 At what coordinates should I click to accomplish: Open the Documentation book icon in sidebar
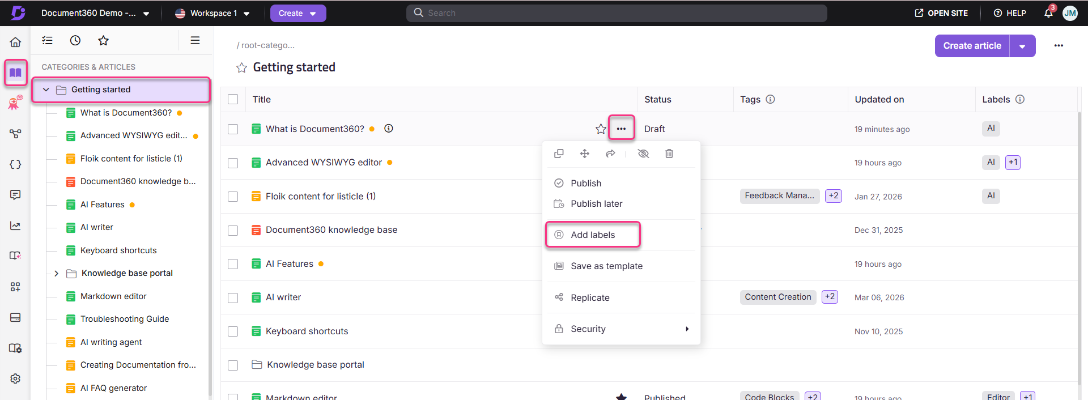click(15, 73)
